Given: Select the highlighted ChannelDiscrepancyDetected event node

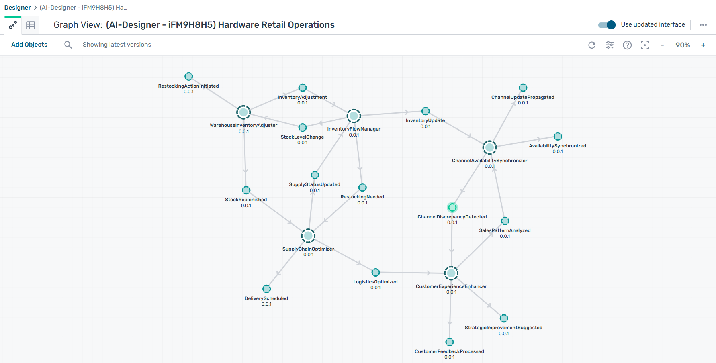Looking at the screenshot, I should (x=452, y=207).
